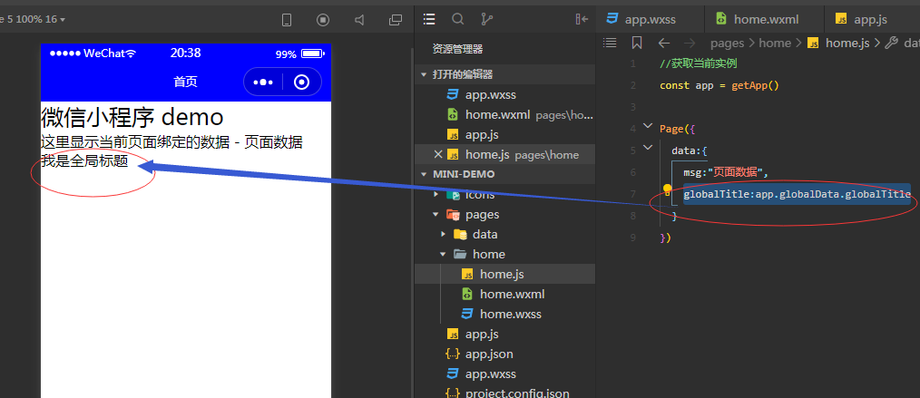This screenshot has height=398, width=920.
Task: Open the simulator device type phone icon
Action: click(287, 20)
